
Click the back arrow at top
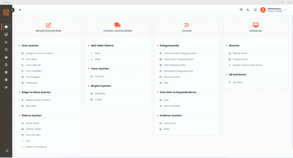(x=20, y=10)
